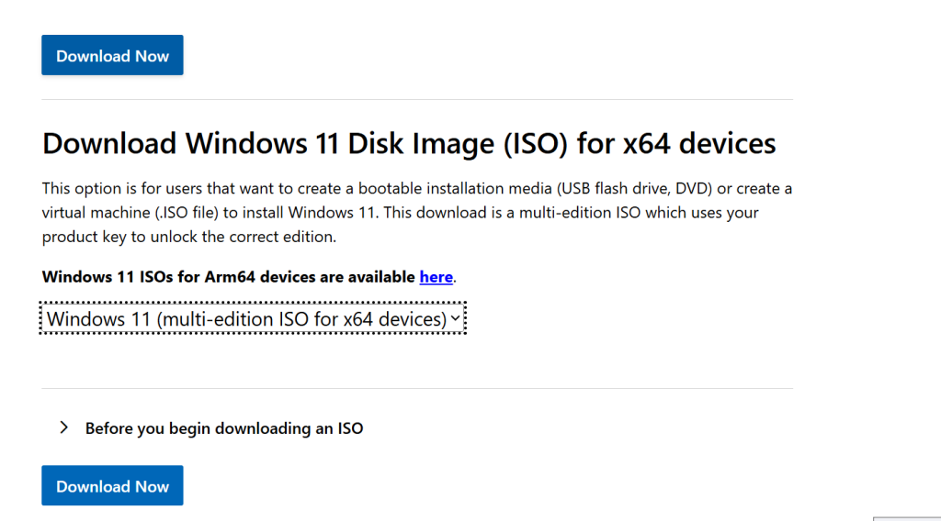The height and width of the screenshot is (521, 941).
Task: Open the Windows 11 multi-edition ISO dropdown
Action: click(x=246, y=318)
